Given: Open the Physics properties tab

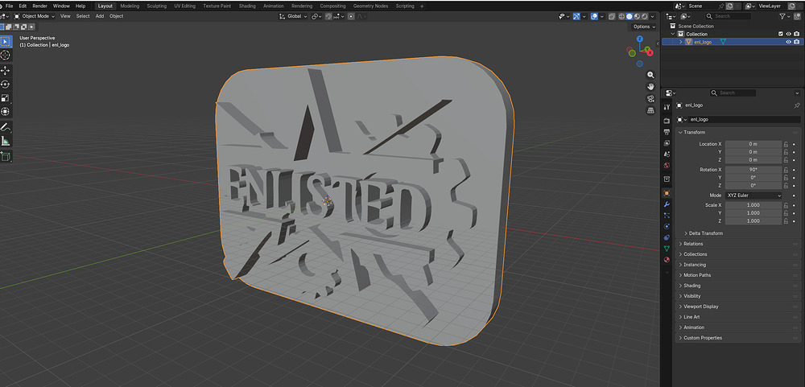Looking at the screenshot, I should [x=667, y=226].
